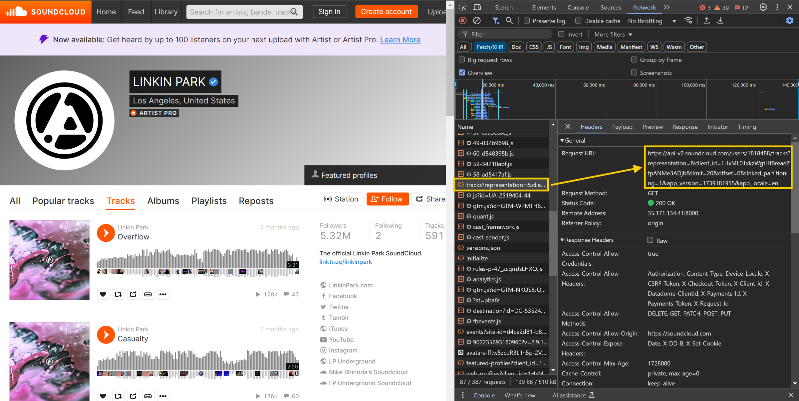This screenshot has width=799, height=401.
Task: Clear the network request log
Action: (477, 21)
